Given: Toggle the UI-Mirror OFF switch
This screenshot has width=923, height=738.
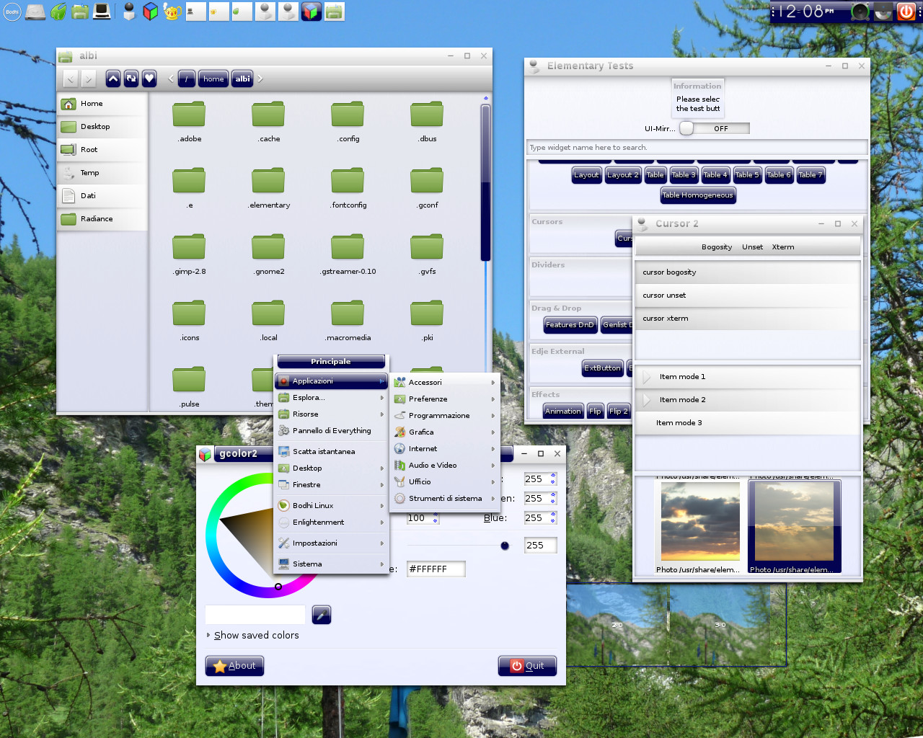Looking at the screenshot, I should tap(715, 128).
